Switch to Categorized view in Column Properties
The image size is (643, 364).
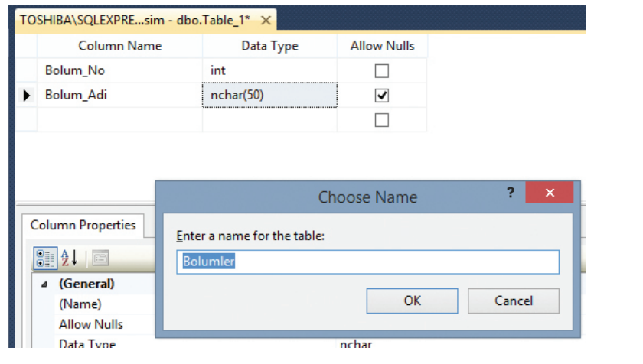(45, 258)
